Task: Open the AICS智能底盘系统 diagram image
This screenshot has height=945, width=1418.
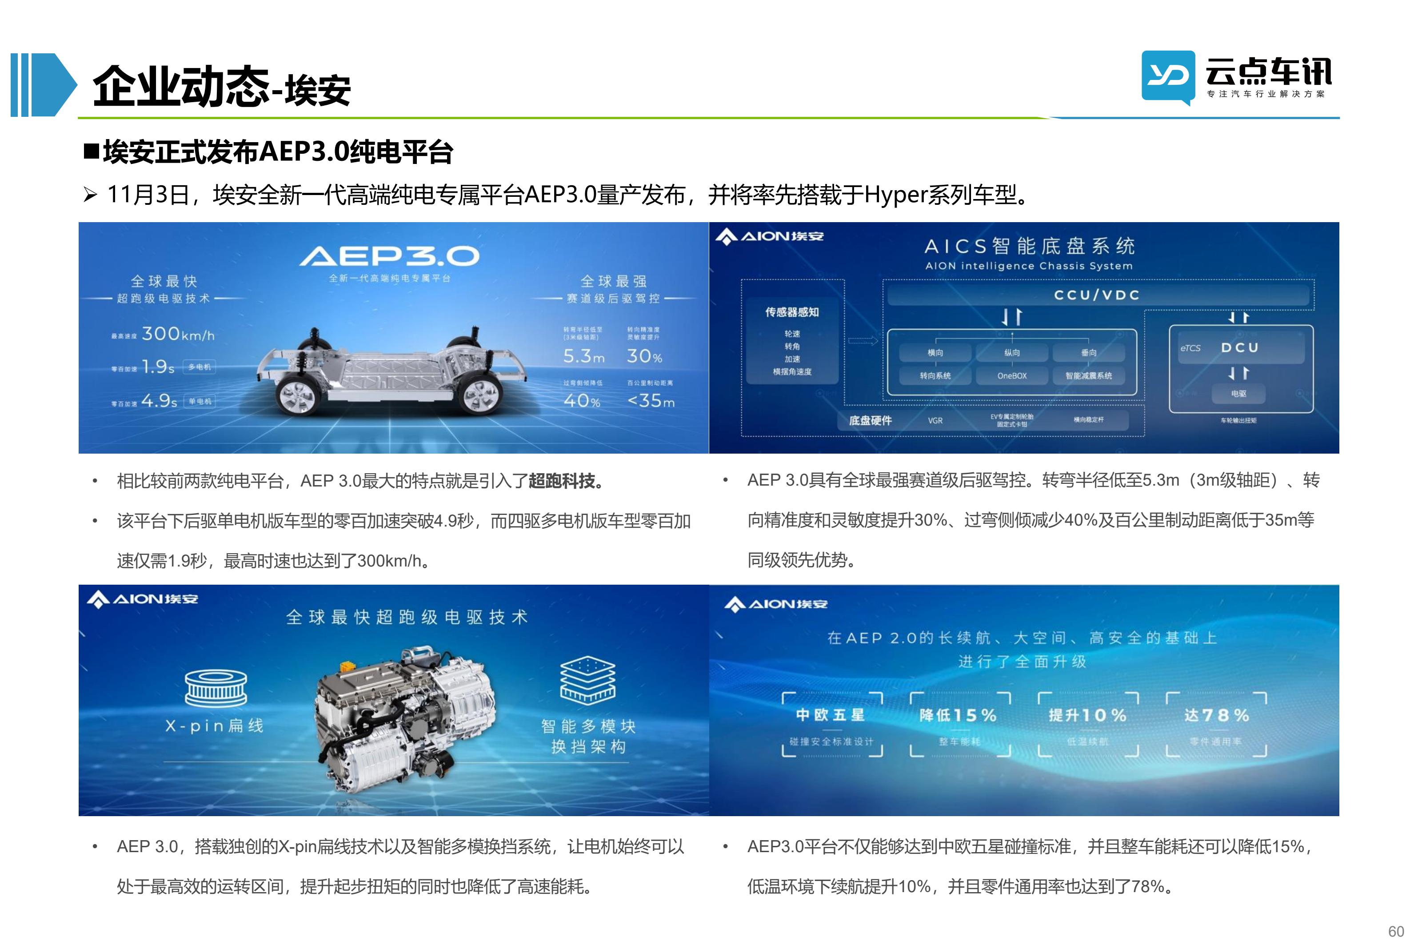Action: point(1024,338)
